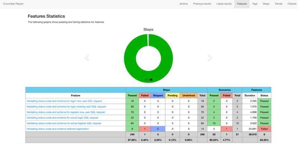This screenshot has width=298, height=144.
Task: Sort by Pending column header
Action: (x=172, y=95)
